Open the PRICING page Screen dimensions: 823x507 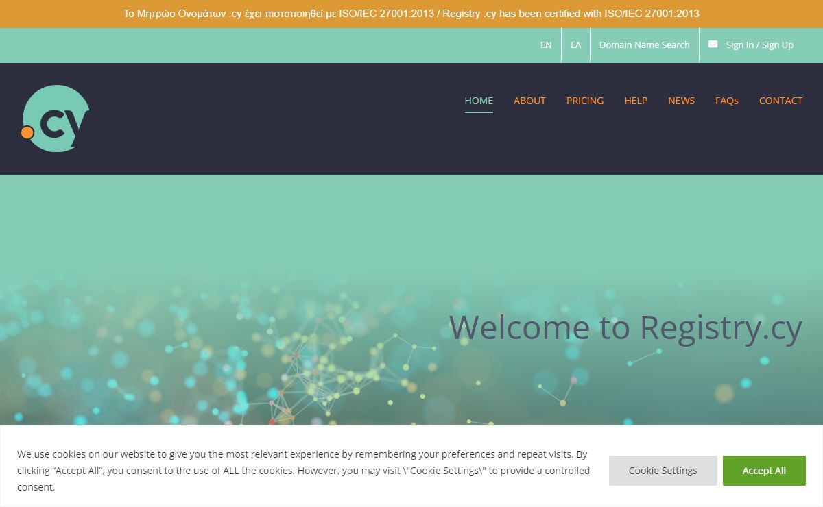585,101
